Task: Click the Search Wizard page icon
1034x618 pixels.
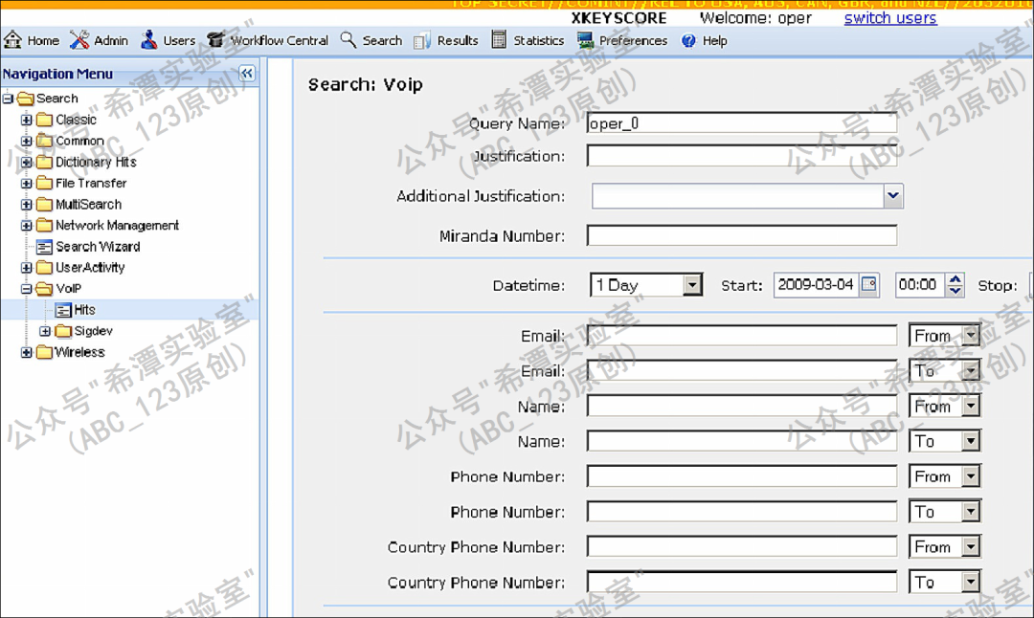Action: pos(44,247)
